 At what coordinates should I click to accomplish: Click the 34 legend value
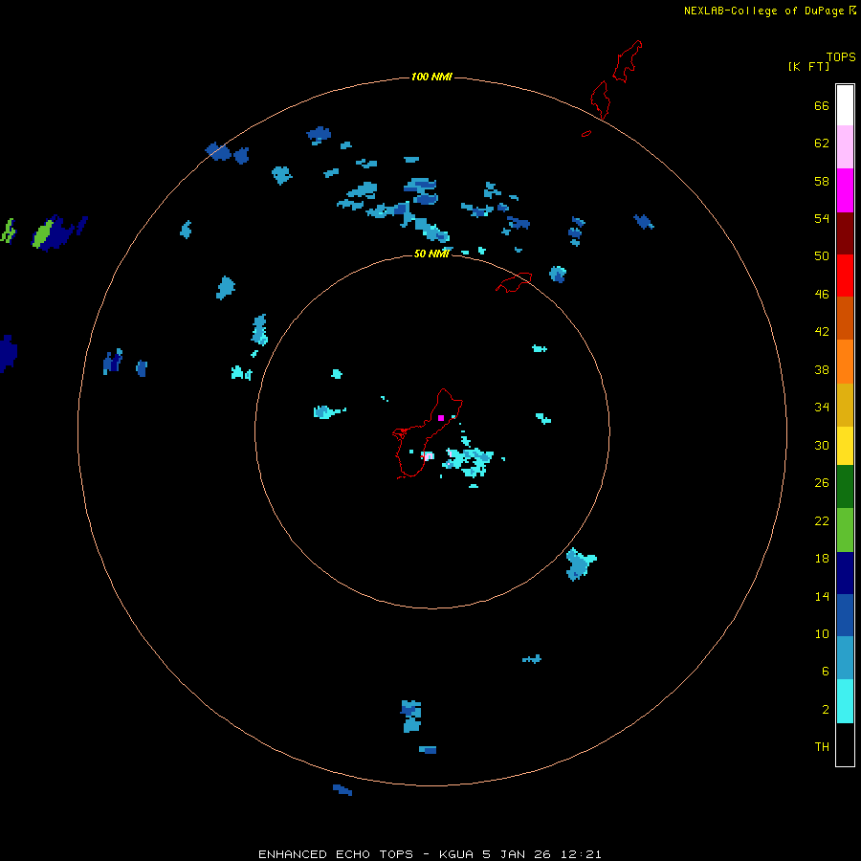coord(822,408)
